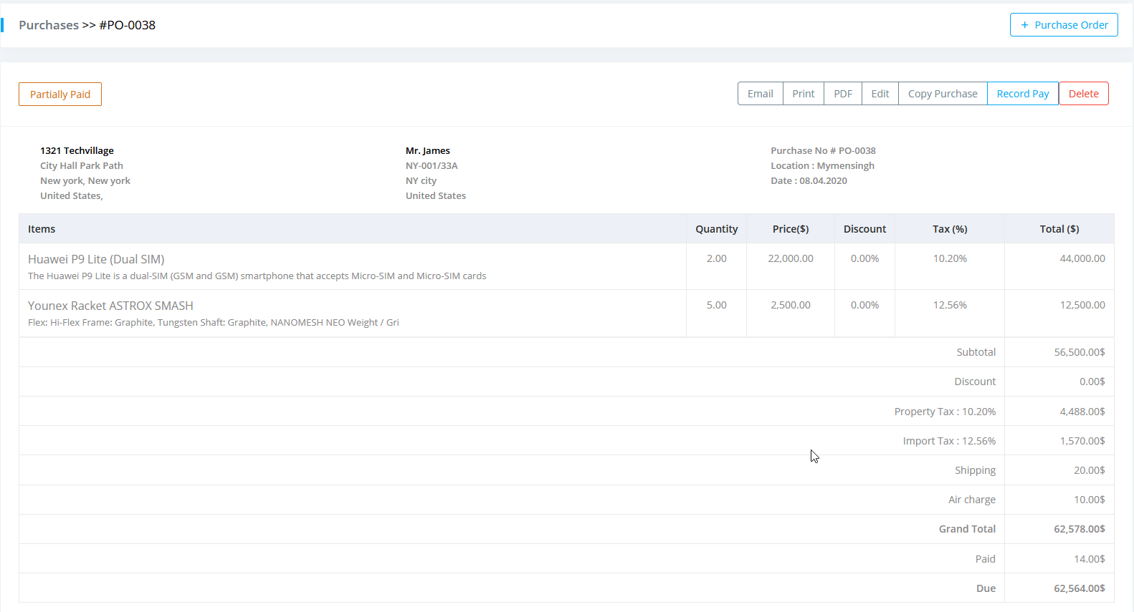
Task: Click the Grand Total amount 62,578.00$
Action: pyautogui.click(x=1079, y=529)
